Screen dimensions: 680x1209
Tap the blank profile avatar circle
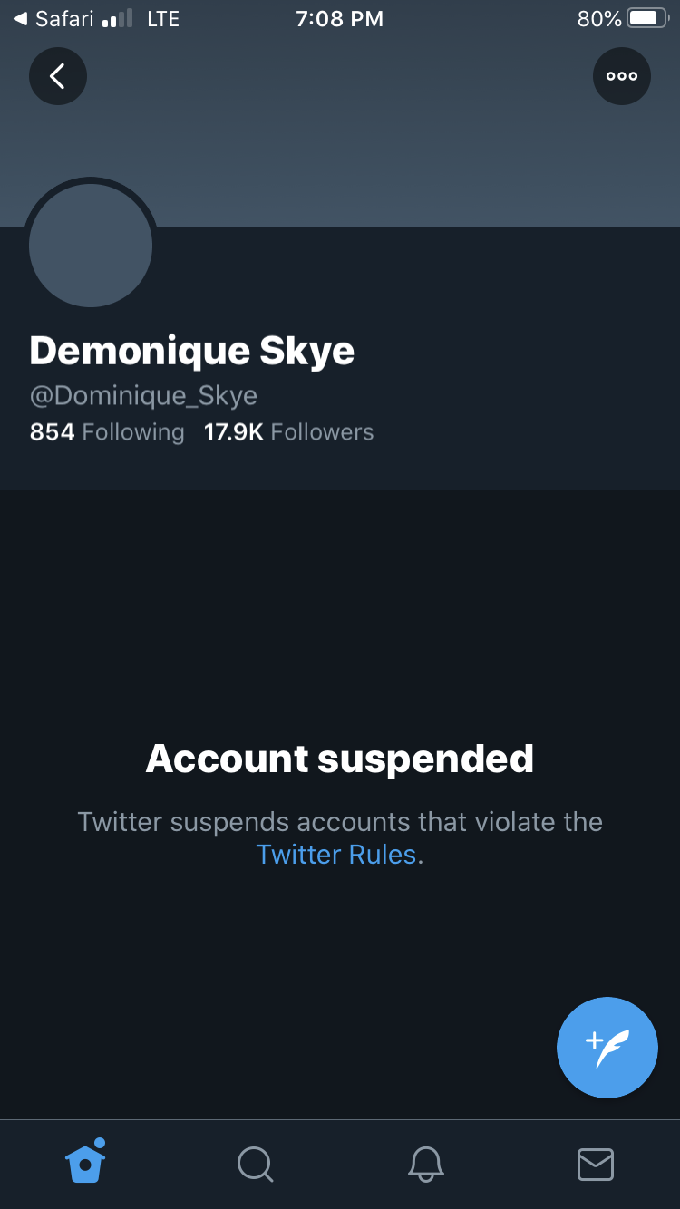tap(91, 246)
